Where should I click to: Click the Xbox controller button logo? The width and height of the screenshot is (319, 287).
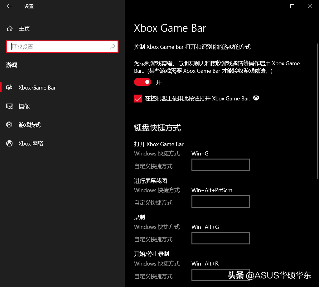(256, 98)
